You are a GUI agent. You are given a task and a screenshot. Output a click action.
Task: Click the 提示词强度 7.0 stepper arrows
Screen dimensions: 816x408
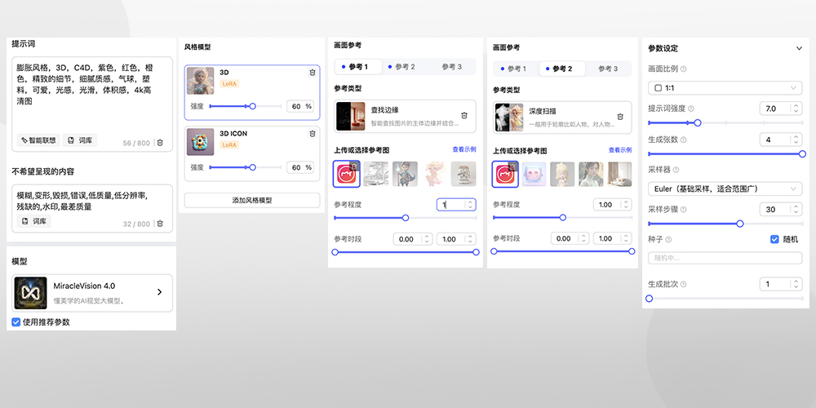[795, 109]
